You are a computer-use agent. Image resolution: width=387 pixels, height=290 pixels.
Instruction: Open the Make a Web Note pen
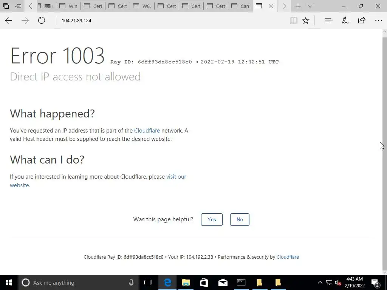[x=345, y=20]
